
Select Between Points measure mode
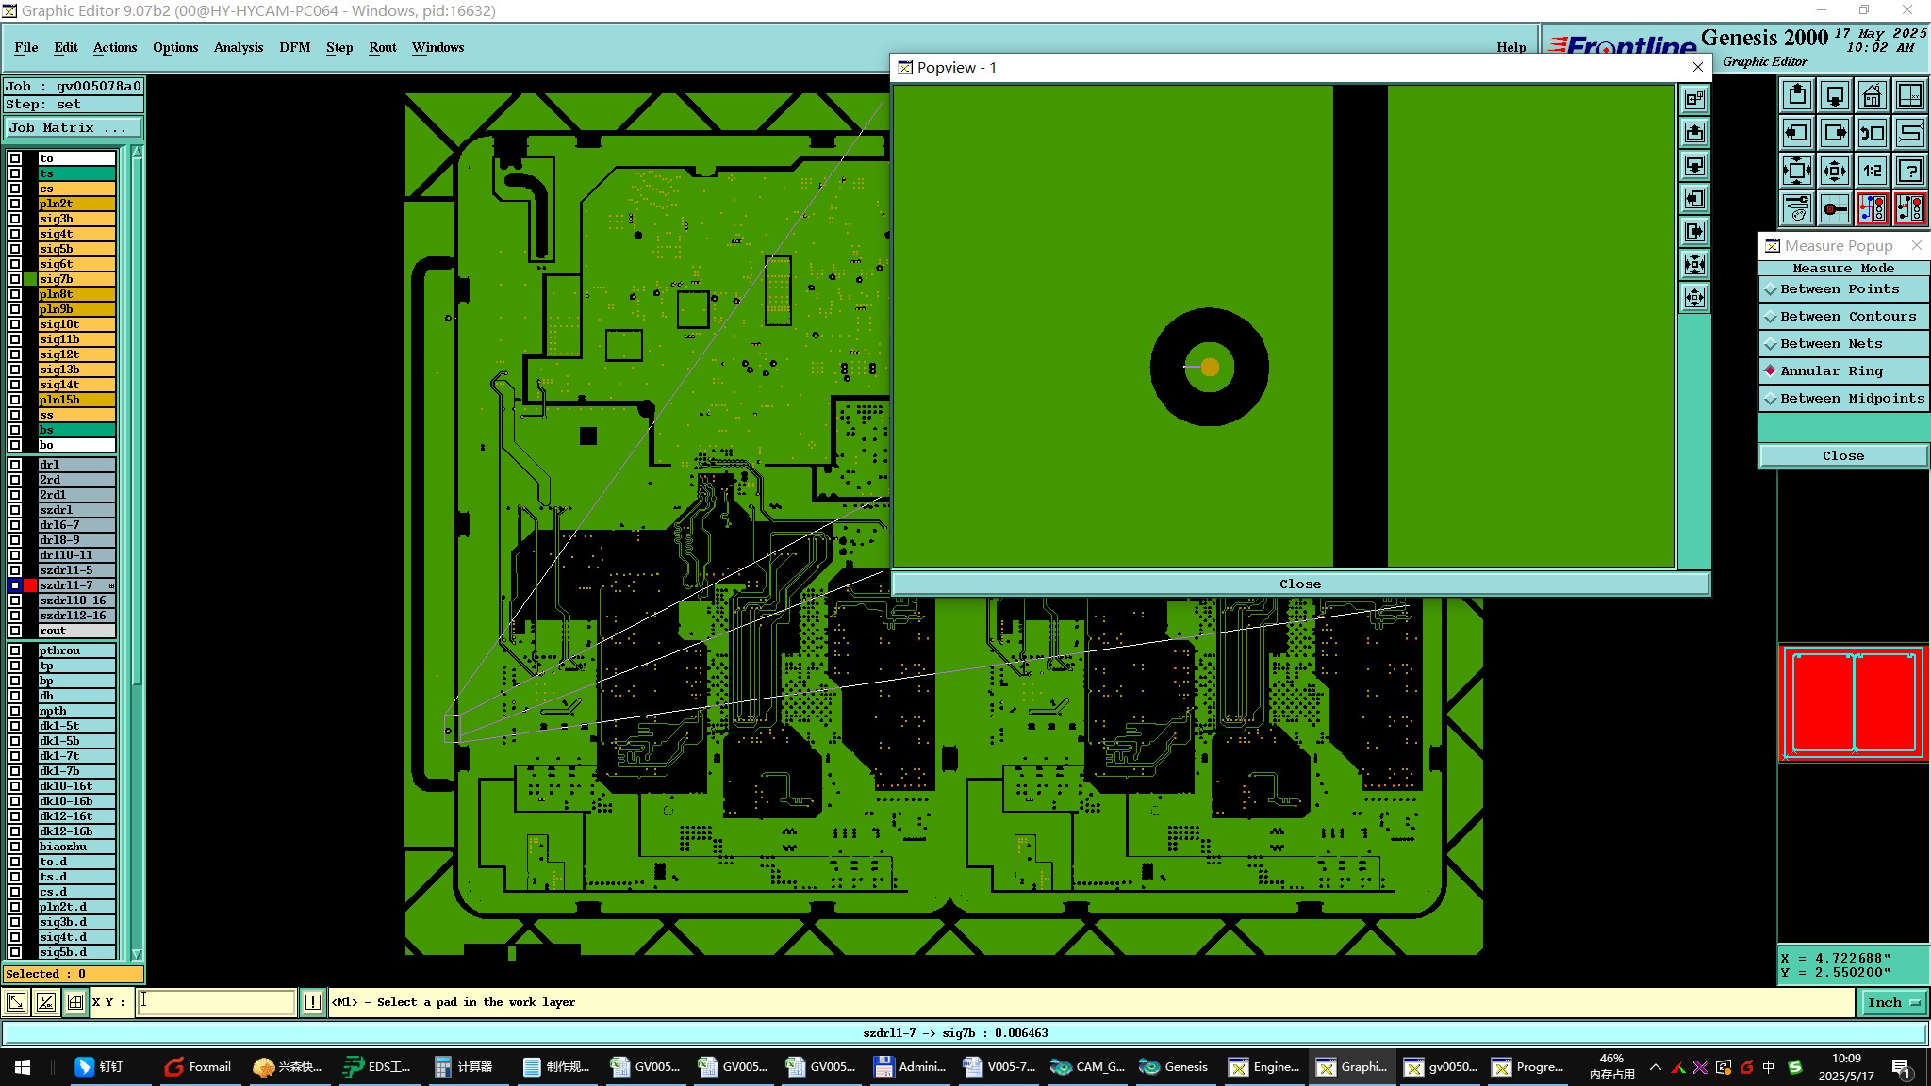point(1839,289)
